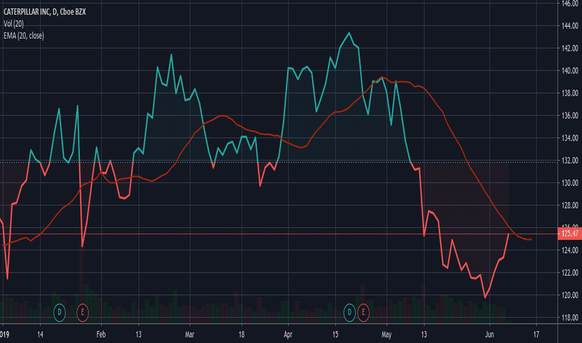Click the 130.00 price axis label
Viewport: 582px width, 343px height.
(x=570, y=183)
